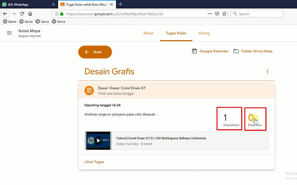
Task: Click the 'Video YouTube 8 menit' text
Action: click(x=134, y=144)
